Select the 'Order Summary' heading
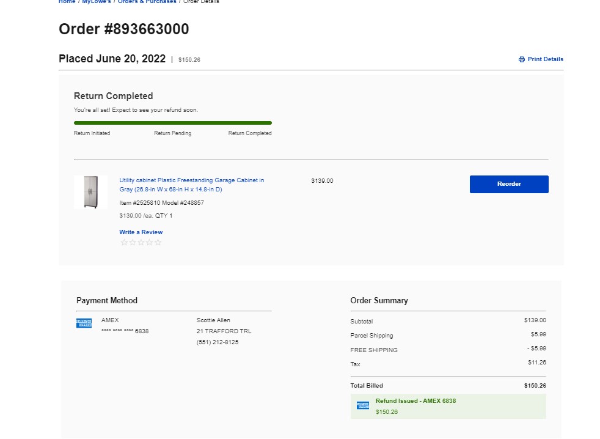600x439 pixels. click(x=379, y=300)
